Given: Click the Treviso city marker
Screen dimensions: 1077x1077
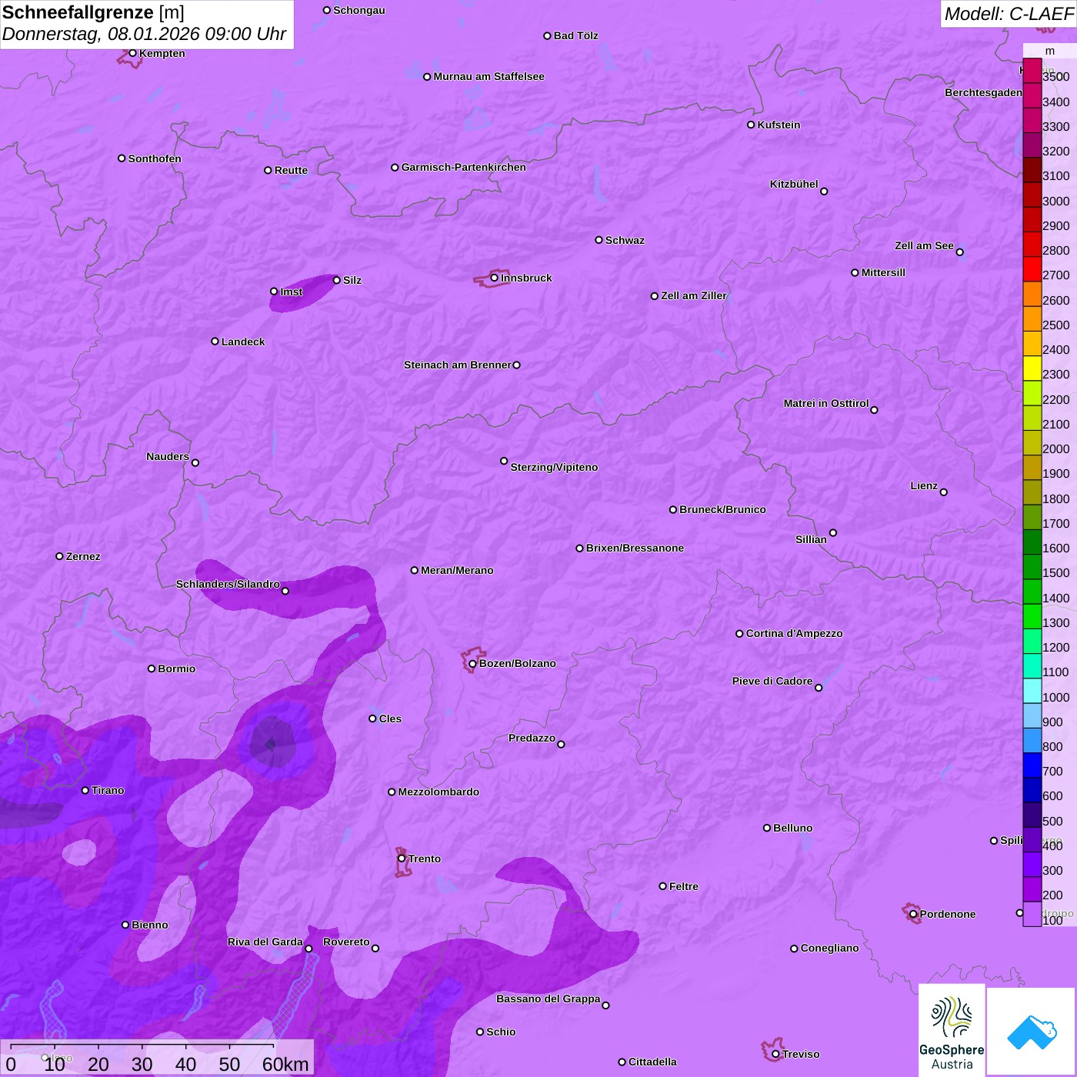Looking at the screenshot, I should (775, 1054).
